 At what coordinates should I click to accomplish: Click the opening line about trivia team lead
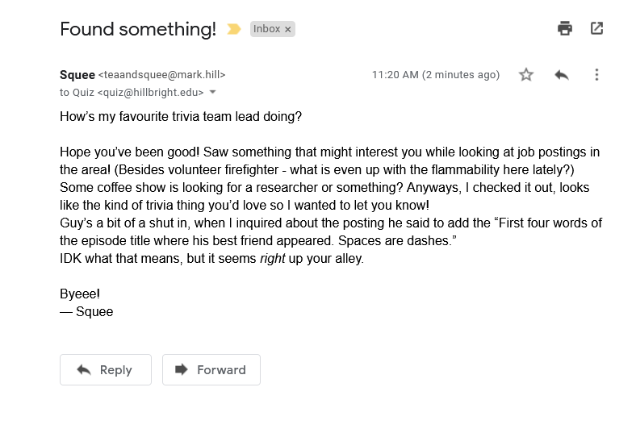(181, 117)
